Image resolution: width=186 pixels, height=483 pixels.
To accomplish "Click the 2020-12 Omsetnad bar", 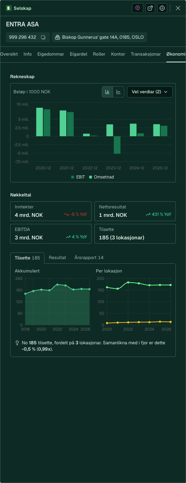I will (x=40, y=122).
